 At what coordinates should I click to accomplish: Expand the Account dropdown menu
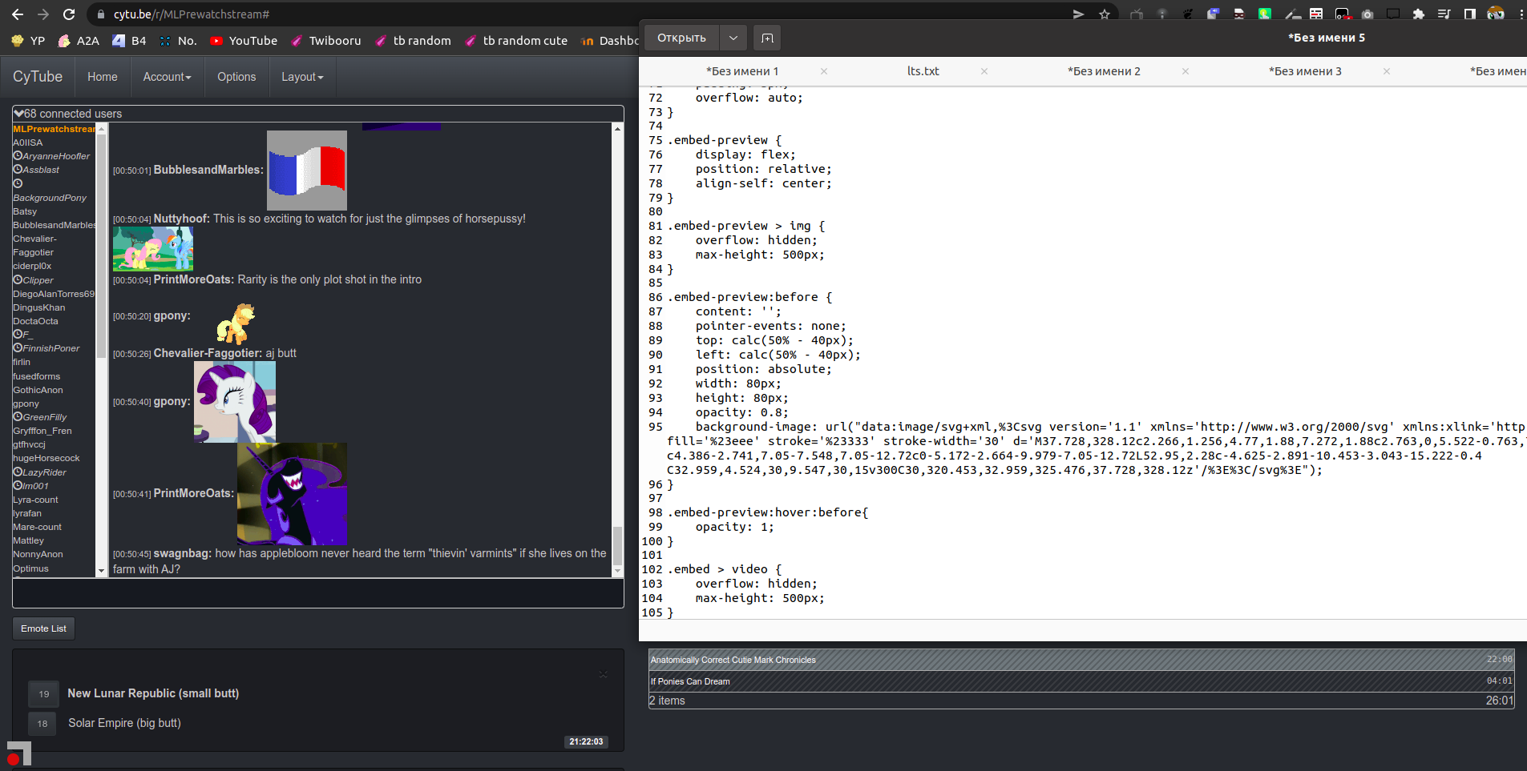click(167, 77)
